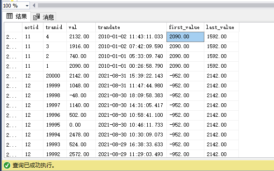Click val cell 0.00
274x171 pixels.
[x=81, y=125]
